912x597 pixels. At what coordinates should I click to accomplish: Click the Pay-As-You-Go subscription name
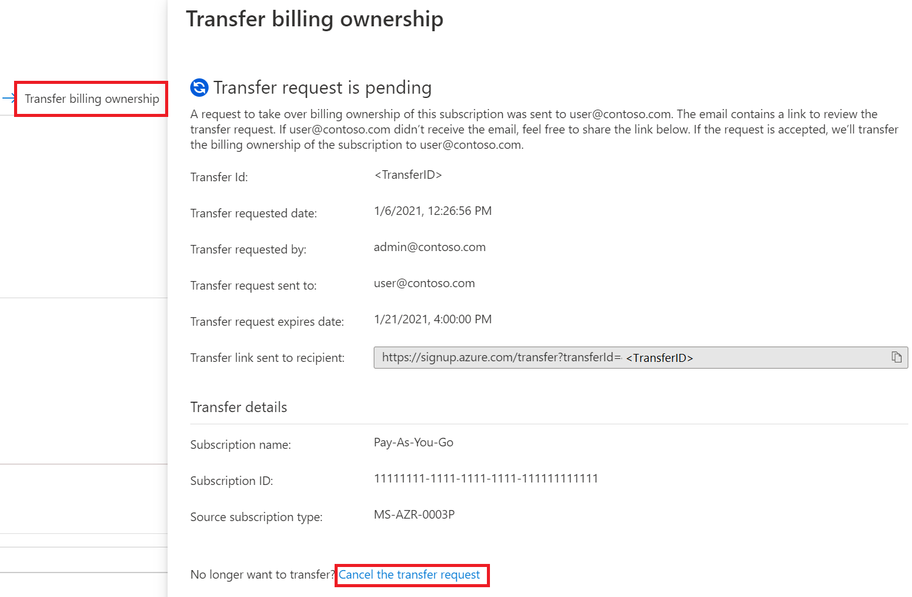413,443
